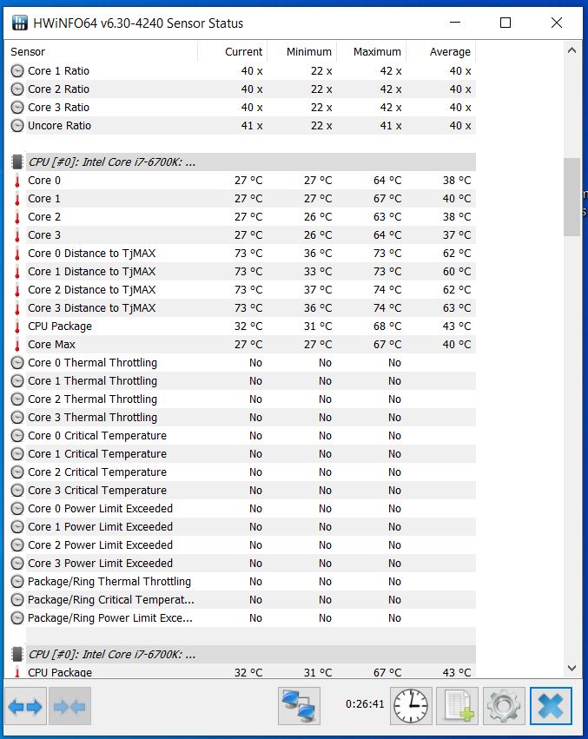Click the HWiNFO64 title bar app icon

coord(20,23)
